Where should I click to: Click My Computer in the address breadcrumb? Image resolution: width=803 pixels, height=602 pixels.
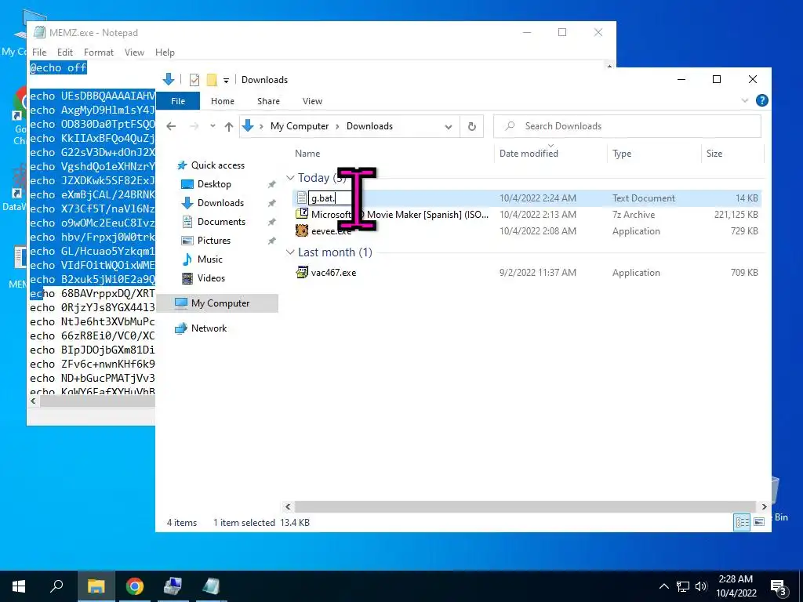click(x=299, y=126)
